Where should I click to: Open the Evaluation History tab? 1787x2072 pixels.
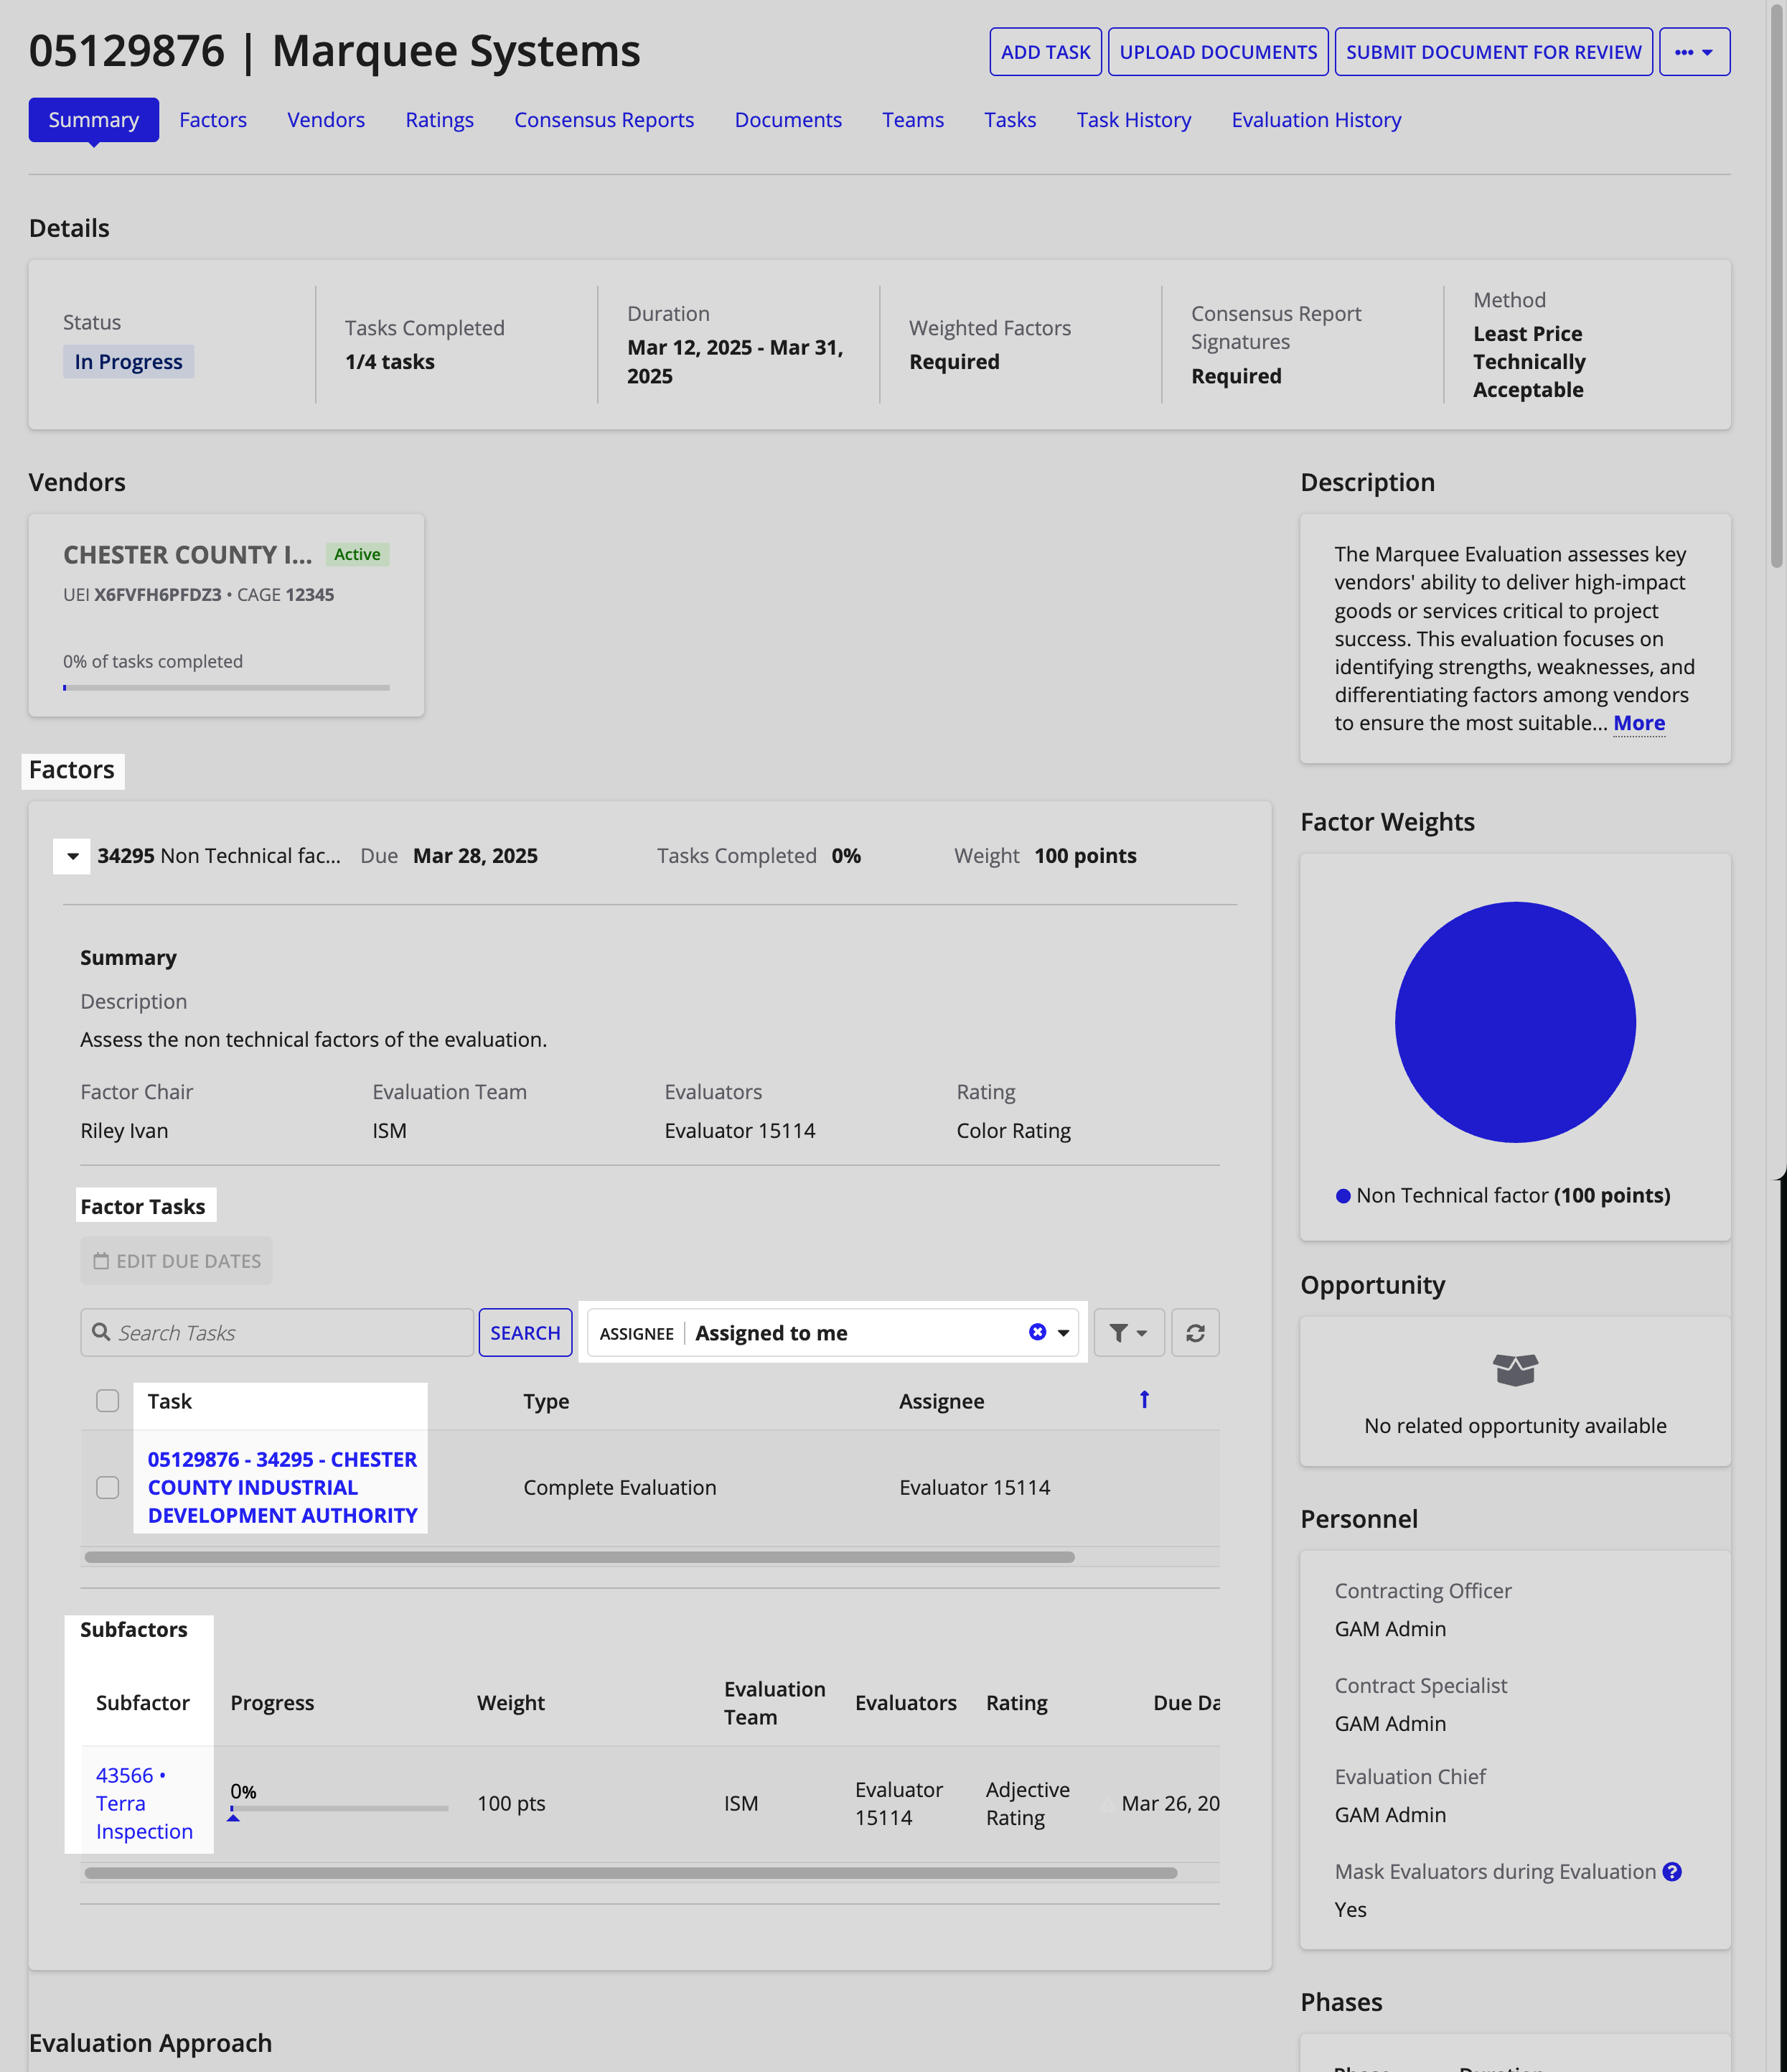point(1316,120)
